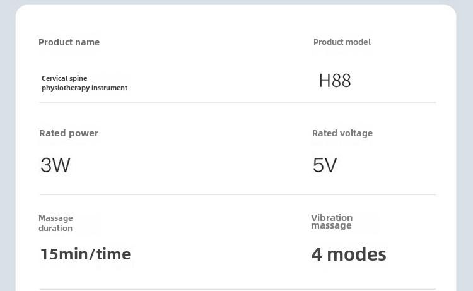Click the Product model heading
The image size is (473, 291).
click(x=342, y=42)
